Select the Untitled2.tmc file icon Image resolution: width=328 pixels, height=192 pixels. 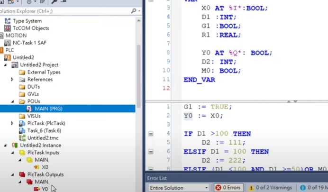coord(22,138)
